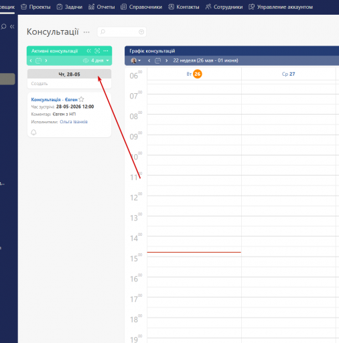Focus the search field beside Консультації
This screenshot has height=343, width=339.
tap(121, 32)
